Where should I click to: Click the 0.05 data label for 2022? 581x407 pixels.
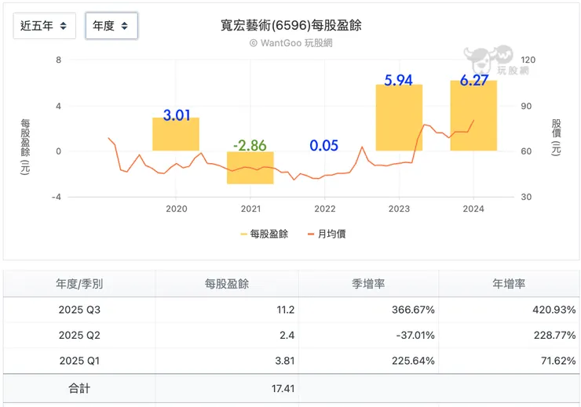(x=324, y=146)
